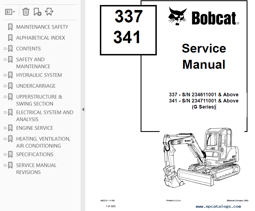This screenshot has width=255, height=211.
Task: Expand the ENGINE SERVICE bookmark node
Action: [x=5, y=128]
